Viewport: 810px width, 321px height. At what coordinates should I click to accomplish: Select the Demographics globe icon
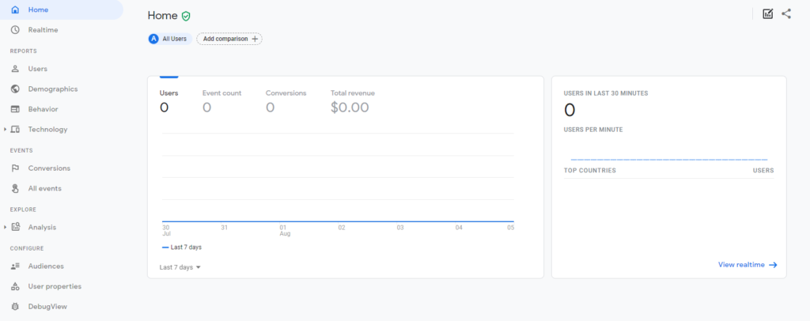[x=16, y=89]
